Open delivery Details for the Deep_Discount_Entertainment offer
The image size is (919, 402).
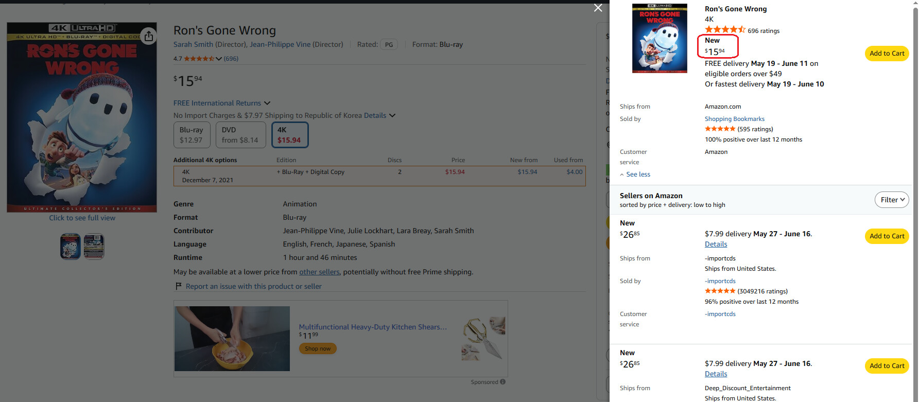click(x=716, y=374)
